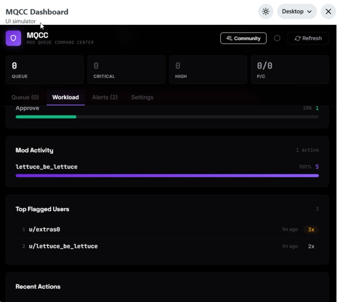Screen dimensions: 338x302
Task: Click the circular status indicator next to Community
Action: click(x=277, y=38)
